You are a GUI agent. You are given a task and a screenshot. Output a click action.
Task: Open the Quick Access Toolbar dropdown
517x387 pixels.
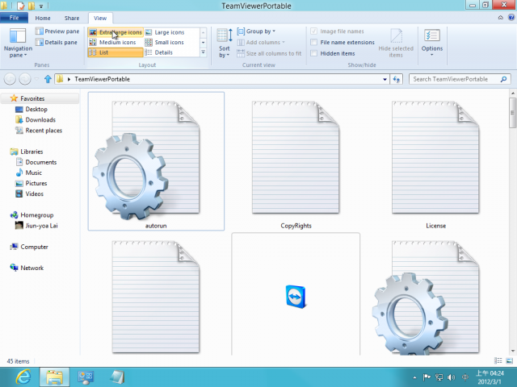click(41, 6)
